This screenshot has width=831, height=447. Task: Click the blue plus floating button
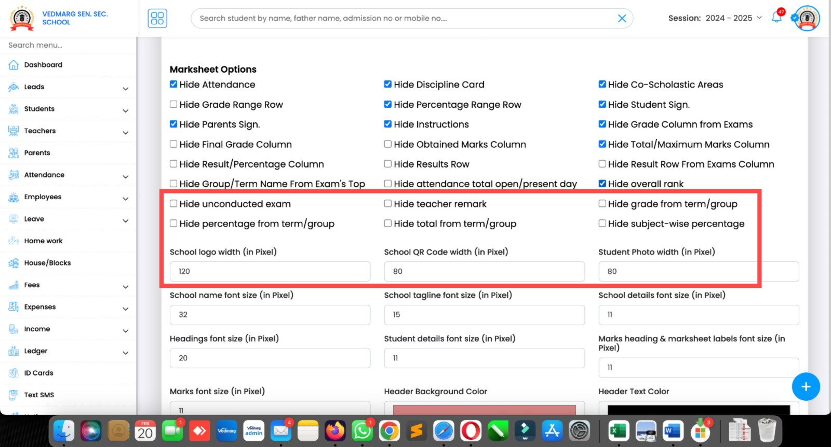[806, 387]
